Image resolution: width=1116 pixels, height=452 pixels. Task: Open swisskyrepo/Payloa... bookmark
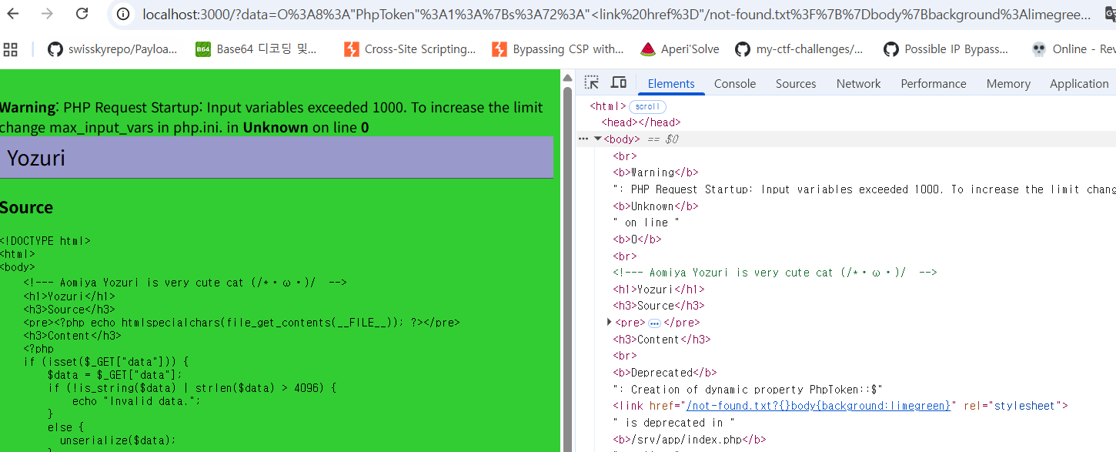pos(112,49)
